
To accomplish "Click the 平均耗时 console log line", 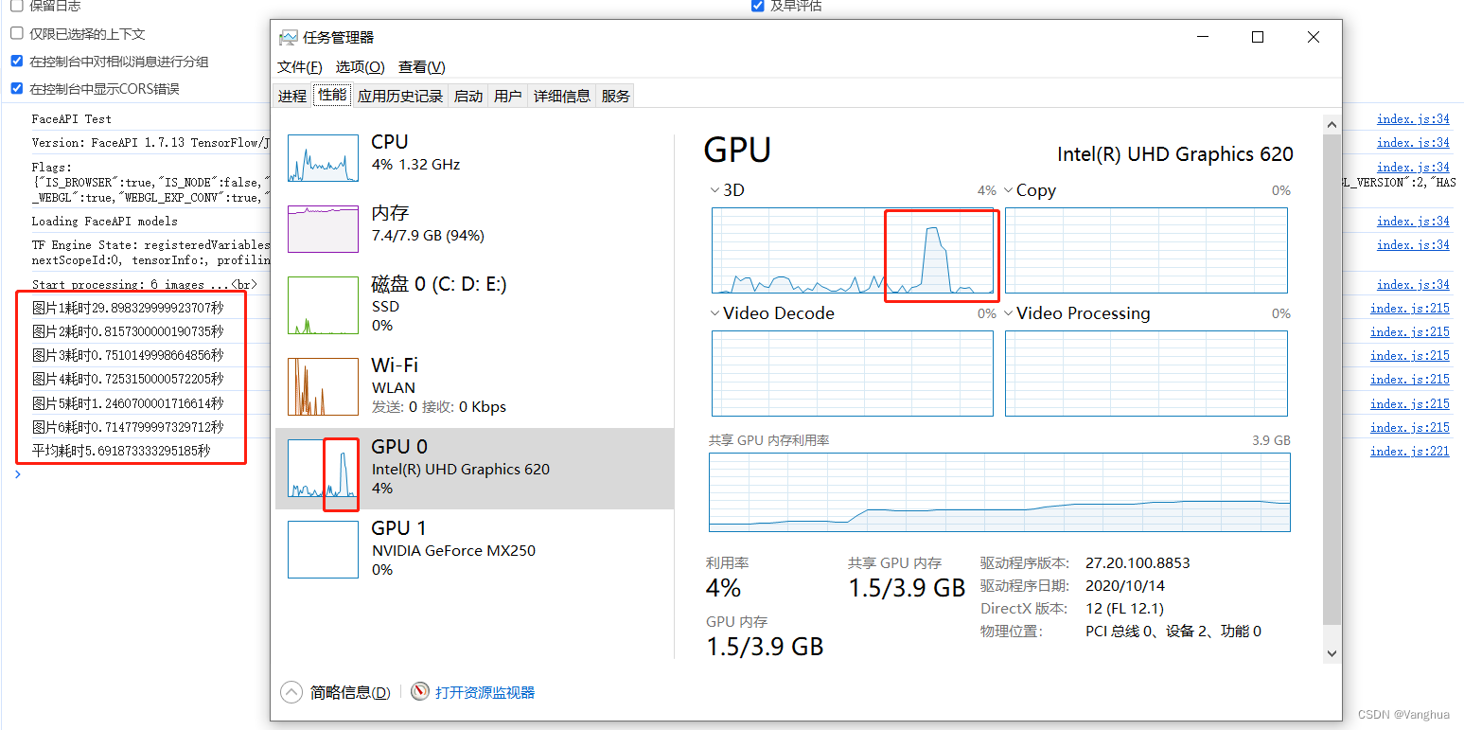I will 121,451.
